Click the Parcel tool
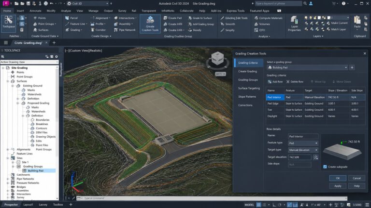The width and height of the screenshot is (371, 208). point(71,18)
